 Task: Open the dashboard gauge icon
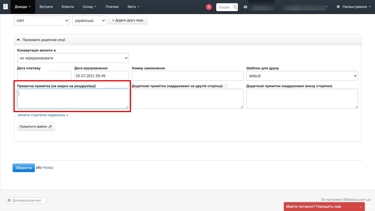(246, 7)
